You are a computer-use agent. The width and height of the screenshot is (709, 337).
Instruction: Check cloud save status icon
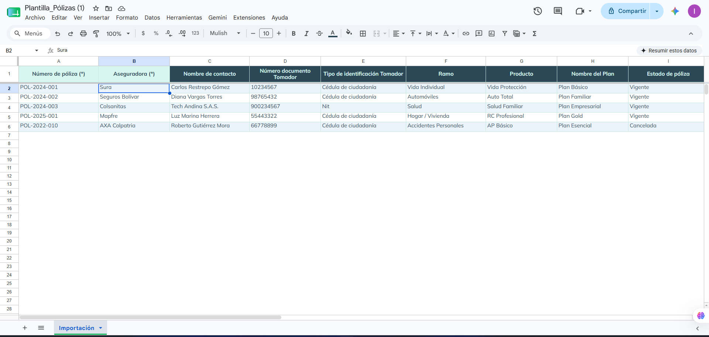(121, 8)
